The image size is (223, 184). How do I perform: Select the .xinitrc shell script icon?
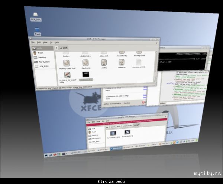(104, 62)
